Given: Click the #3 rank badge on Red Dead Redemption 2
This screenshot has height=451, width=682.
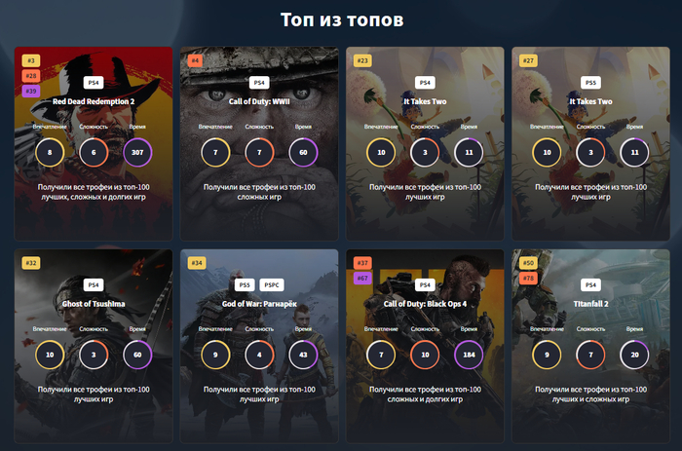Looking at the screenshot, I should 31,60.
